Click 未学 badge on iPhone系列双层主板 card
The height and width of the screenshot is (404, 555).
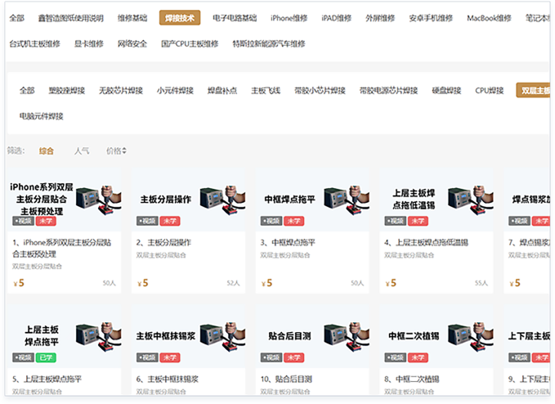46,222
